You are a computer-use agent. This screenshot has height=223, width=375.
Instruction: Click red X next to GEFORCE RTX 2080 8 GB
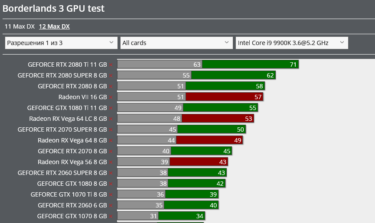111,87
